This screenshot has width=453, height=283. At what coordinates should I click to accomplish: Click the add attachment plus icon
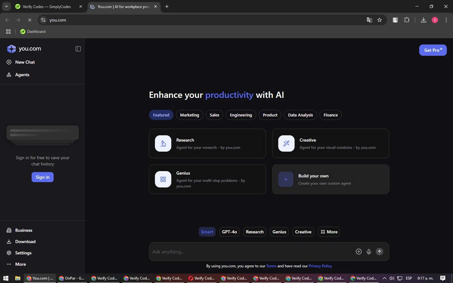point(358,252)
